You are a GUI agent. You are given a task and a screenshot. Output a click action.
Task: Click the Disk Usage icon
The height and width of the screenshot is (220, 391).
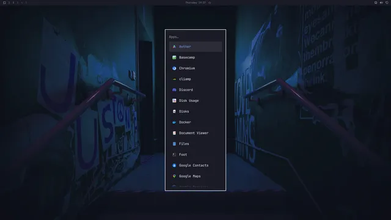[174, 100]
